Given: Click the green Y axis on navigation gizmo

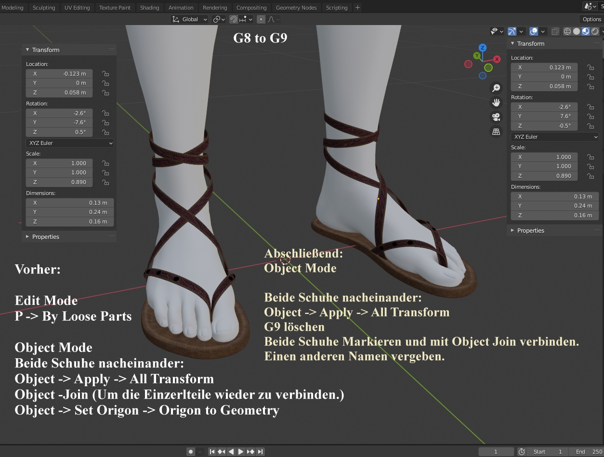Looking at the screenshot, I should pyautogui.click(x=477, y=56).
